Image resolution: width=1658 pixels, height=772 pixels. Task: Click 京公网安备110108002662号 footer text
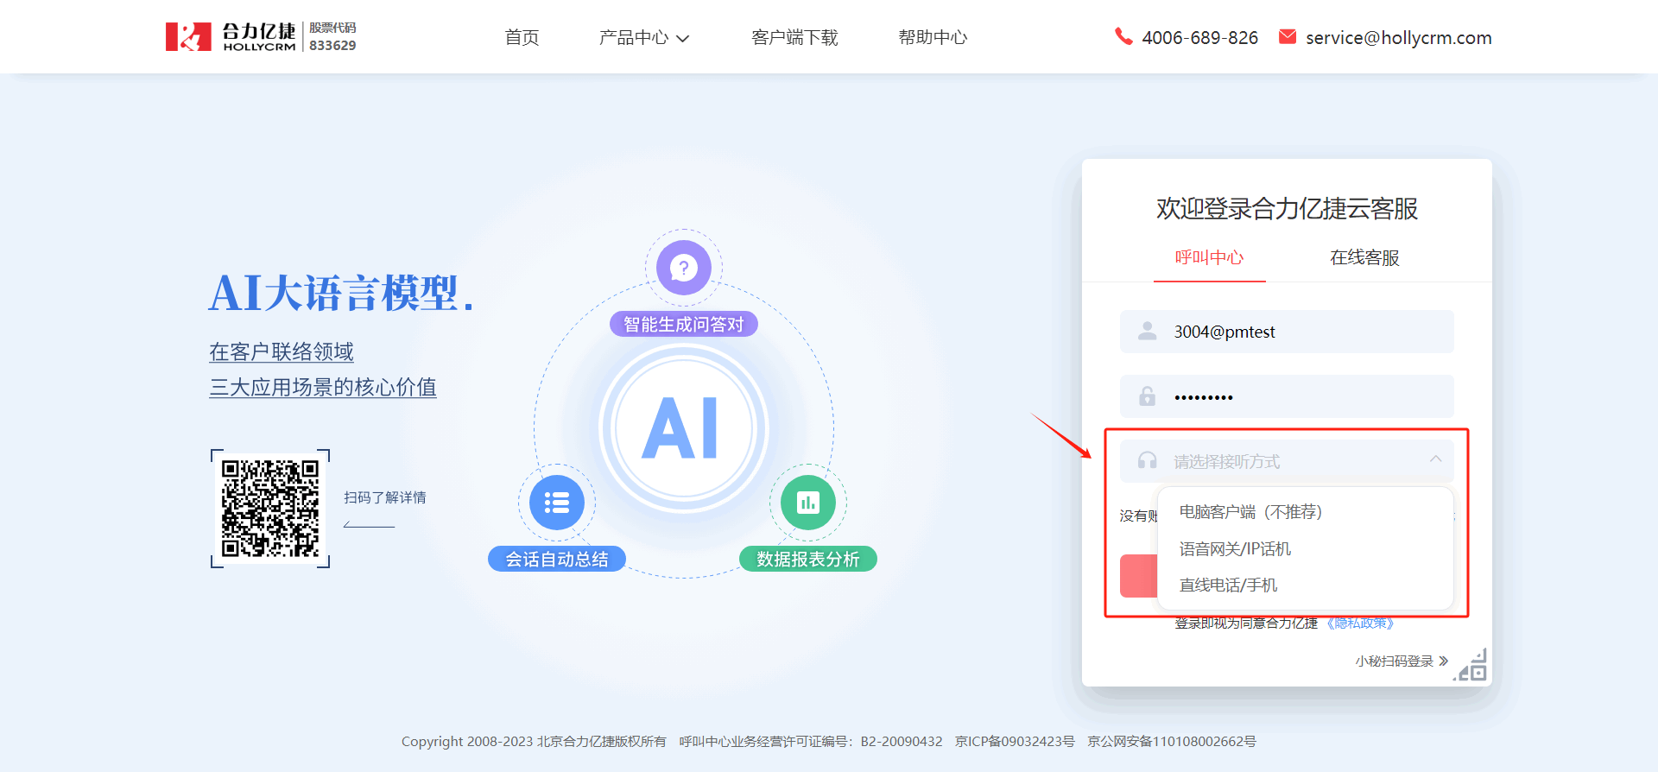(x=1172, y=742)
